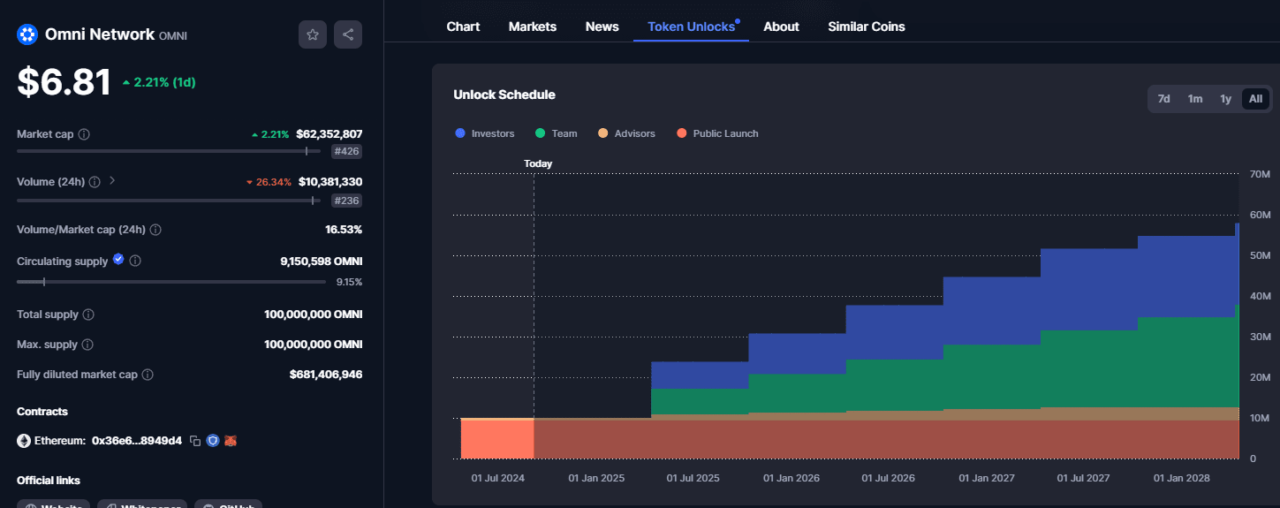
Task: Open the Market cap info tooltip icon
Action: (84, 134)
